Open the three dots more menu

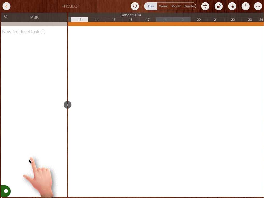pos(258,6)
